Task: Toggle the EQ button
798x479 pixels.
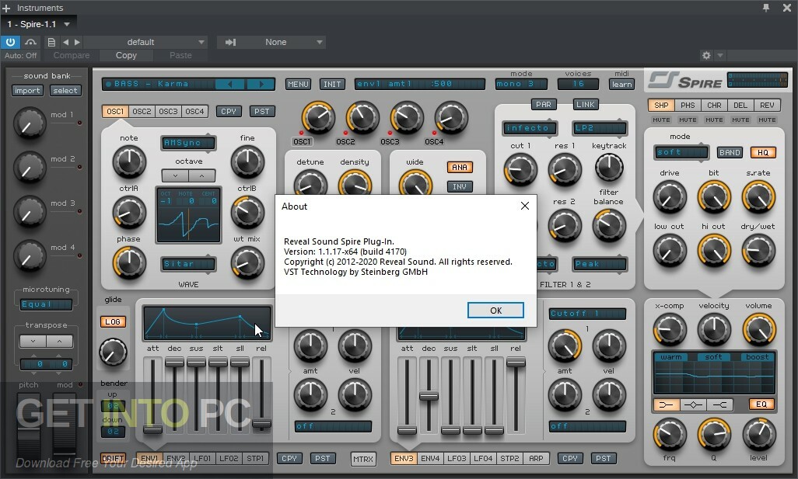Action: [761, 404]
